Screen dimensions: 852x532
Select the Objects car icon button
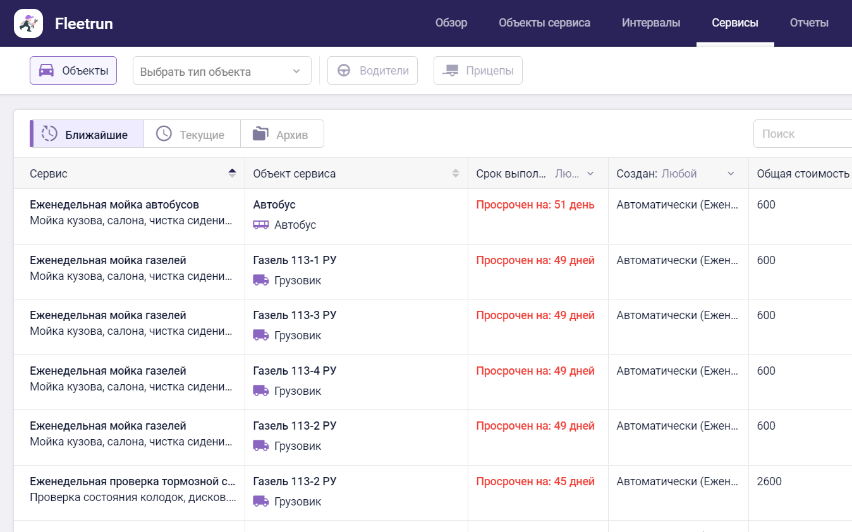(46, 71)
